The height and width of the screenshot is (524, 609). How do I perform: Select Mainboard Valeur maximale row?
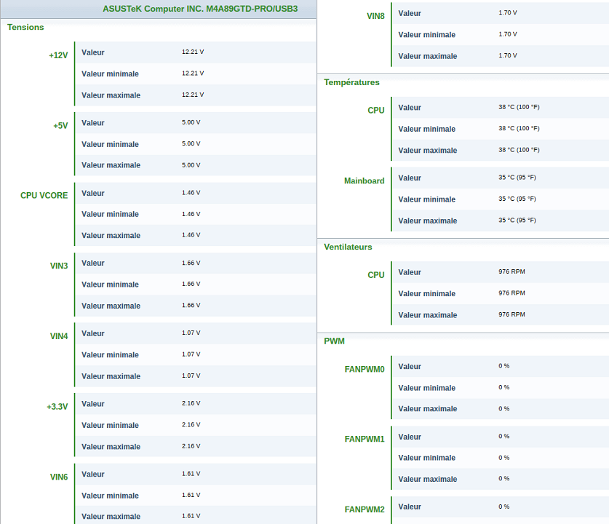(501, 221)
